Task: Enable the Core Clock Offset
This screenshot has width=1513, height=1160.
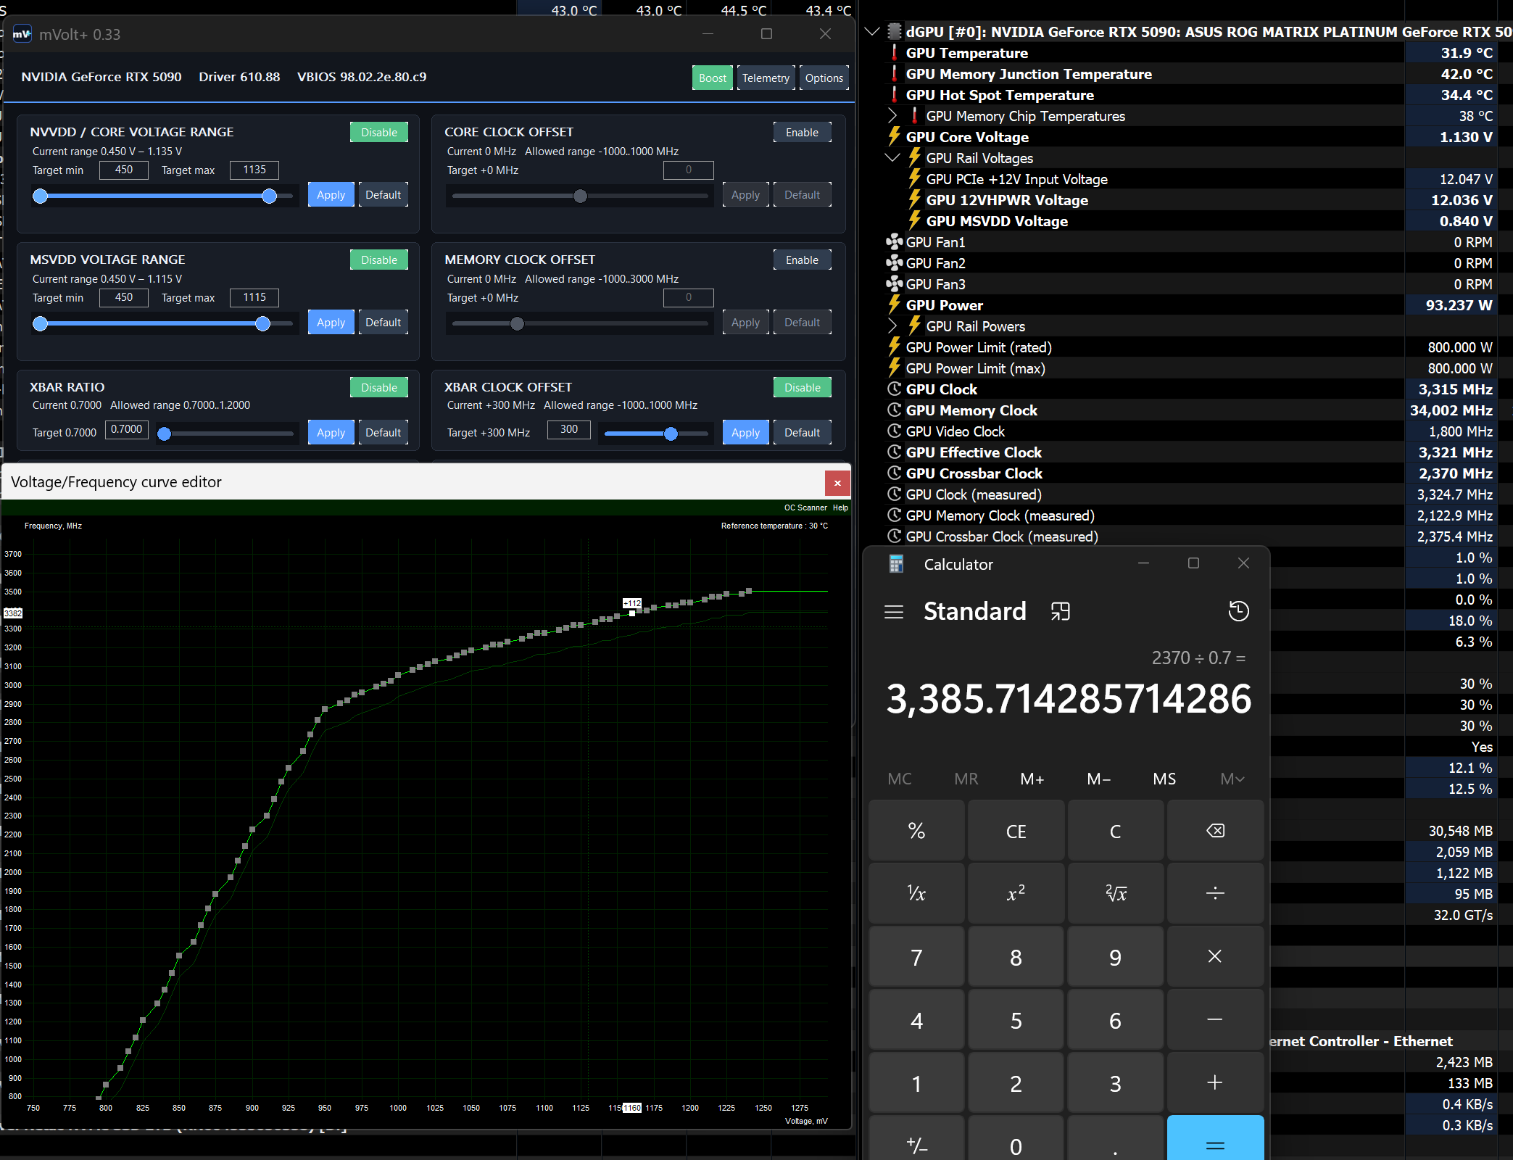Action: tap(803, 133)
